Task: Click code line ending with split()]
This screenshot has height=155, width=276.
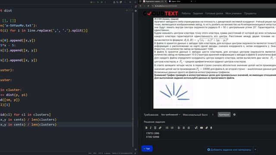Action: pos(44,31)
